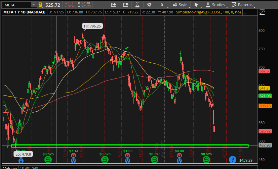The width and height of the screenshot is (278, 169).
Task: Click the yellow 2 badge beside the symbol
Action: pos(40,5)
